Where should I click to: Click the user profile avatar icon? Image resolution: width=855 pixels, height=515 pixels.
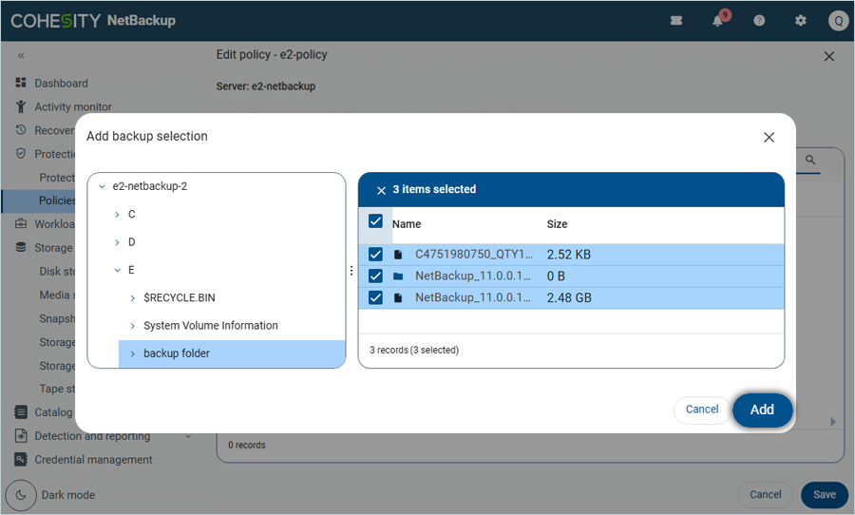coord(837,21)
